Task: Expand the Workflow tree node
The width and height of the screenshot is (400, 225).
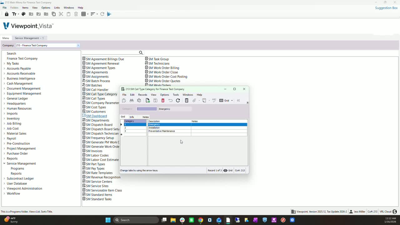Action: 4,193
